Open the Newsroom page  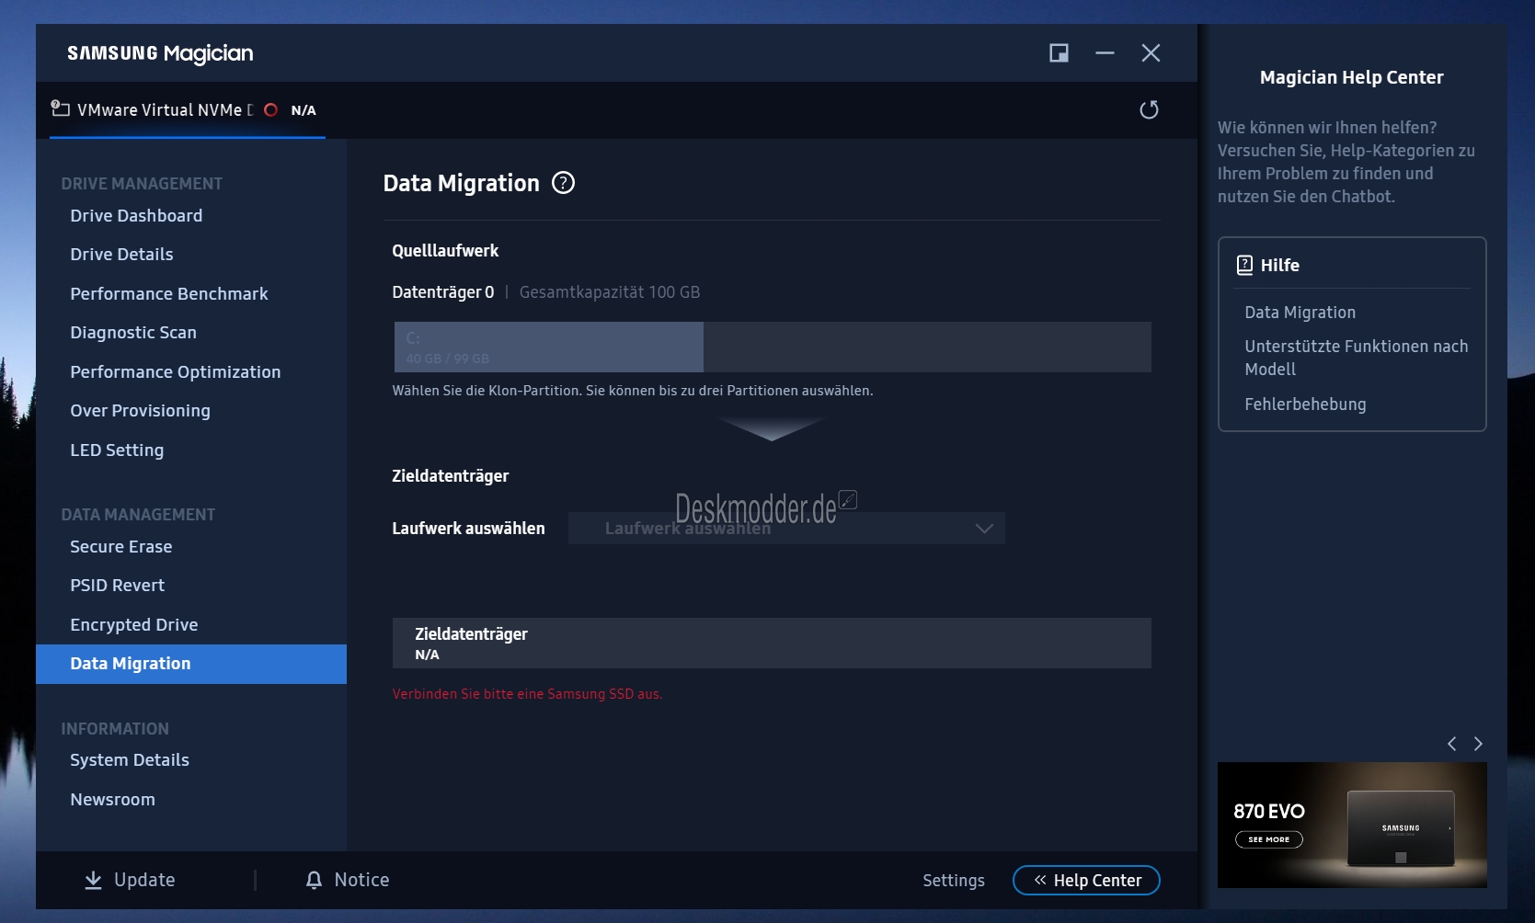(x=112, y=799)
